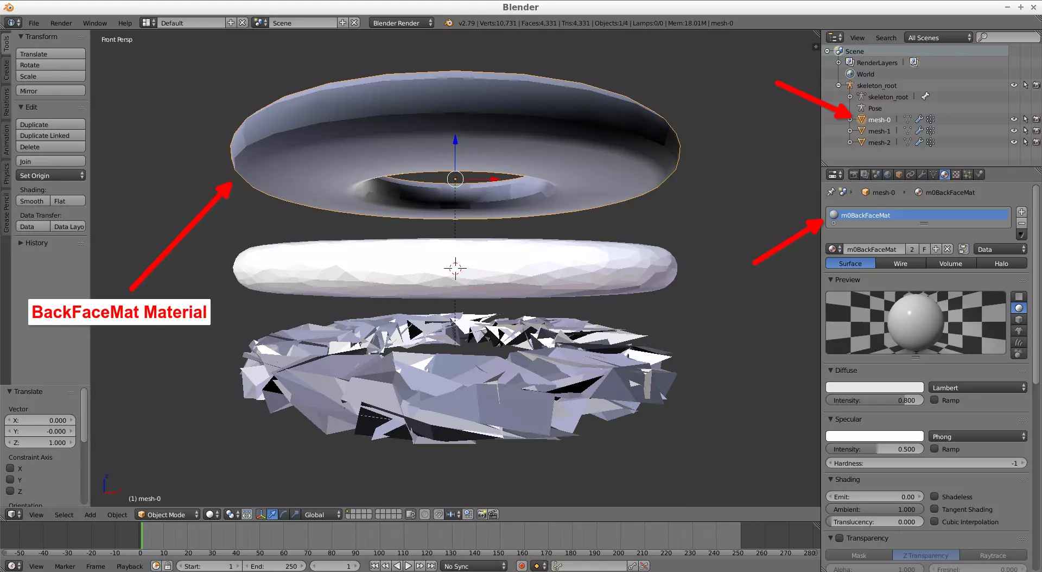Open the Lambert diffuse shader dropdown
Image resolution: width=1042 pixels, height=572 pixels.
[978, 387]
